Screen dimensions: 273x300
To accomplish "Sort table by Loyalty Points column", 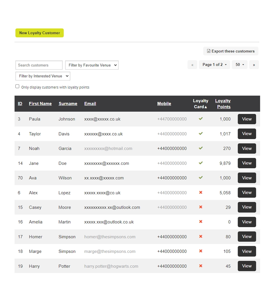I will pyautogui.click(x=223, y=104).
